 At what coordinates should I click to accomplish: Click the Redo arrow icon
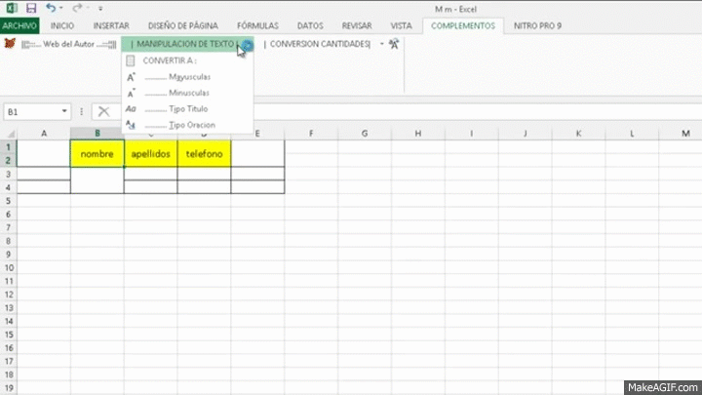pos(77,8)
